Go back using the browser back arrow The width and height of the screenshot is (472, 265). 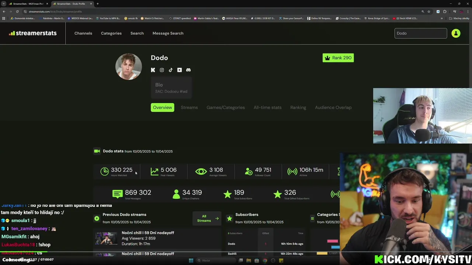point(4,11)
